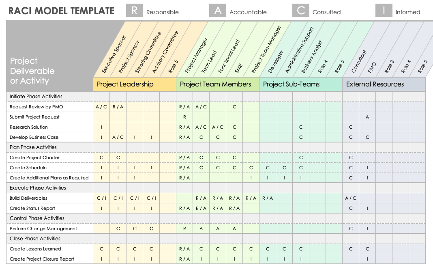The image size is (433, 274).
Task: Click the RACI Model Template title
Action: click(61, 11)
